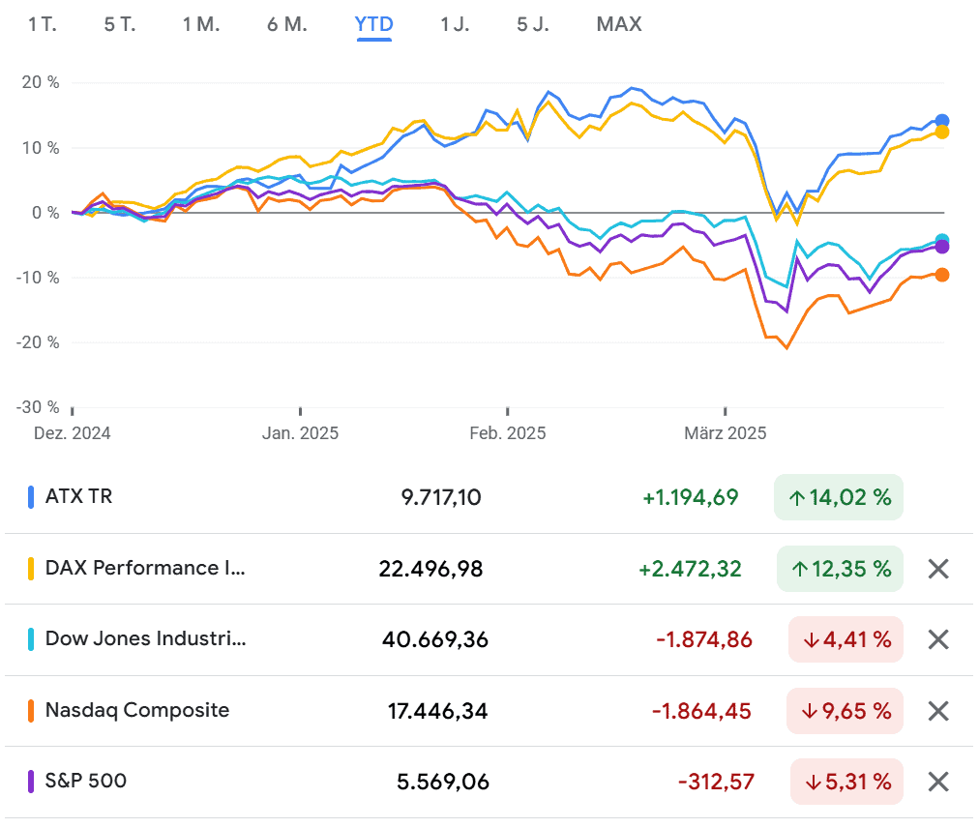The height and width of the screenshot is (828, 979).
Task: Click the orange Nasdaq Composite color marker
Action: point(31,711)
